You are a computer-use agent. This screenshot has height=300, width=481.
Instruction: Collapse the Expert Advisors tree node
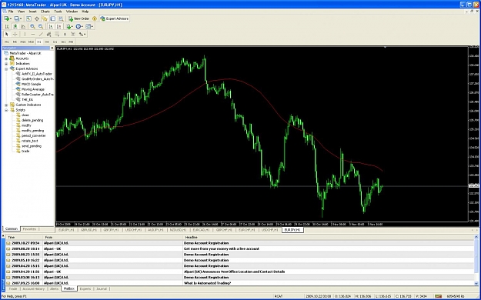point(6,69)
